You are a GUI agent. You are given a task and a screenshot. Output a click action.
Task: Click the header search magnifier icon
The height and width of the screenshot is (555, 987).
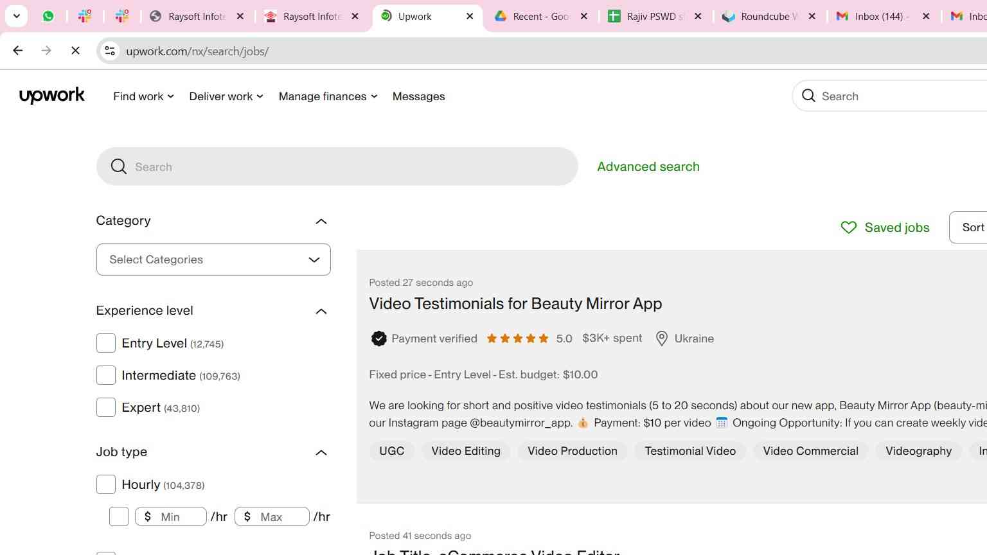click(x=808, y=96)
